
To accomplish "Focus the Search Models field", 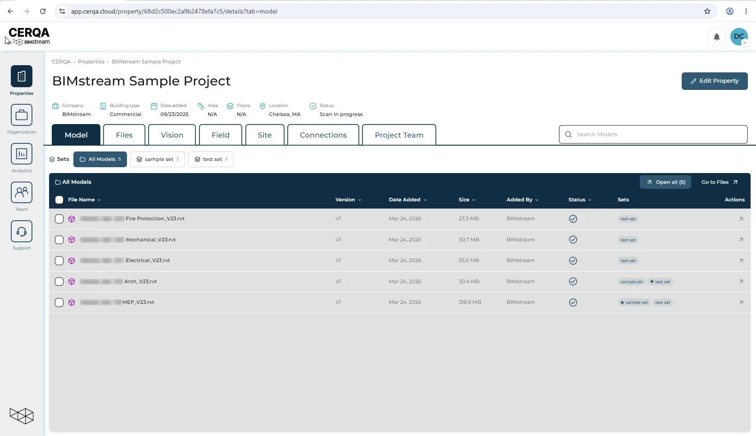I will (x=653, y=134).
